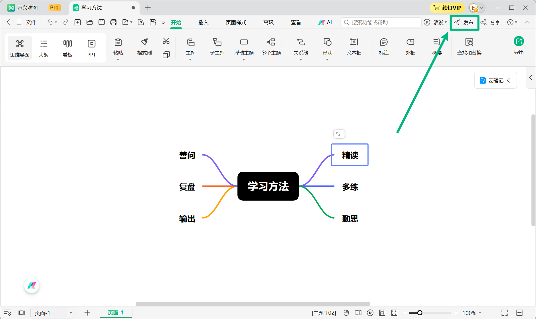Screen dimensions: 536x319
Task: Click the Undo arrow icon
Action: coord(50,22)
